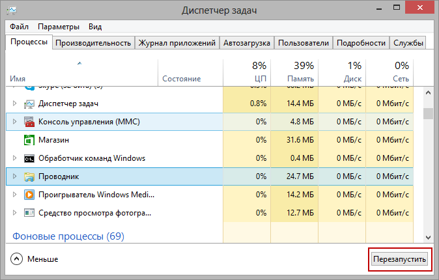Switch to the Производительность tab

click(93, 43)
